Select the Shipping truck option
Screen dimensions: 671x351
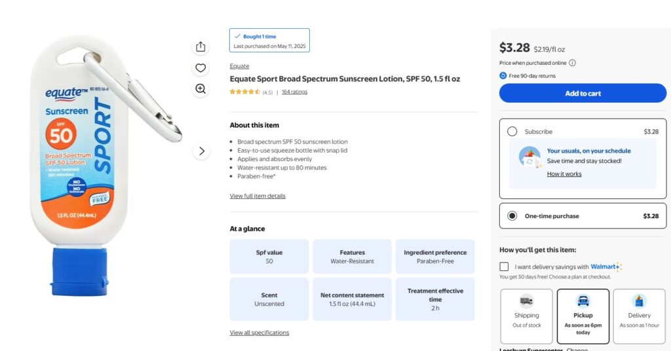point(526,316)
